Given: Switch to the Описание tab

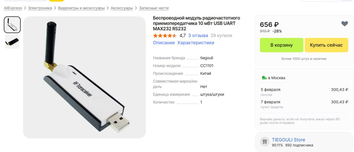Looking at the screenshot, I should click(x=164, y=43).
